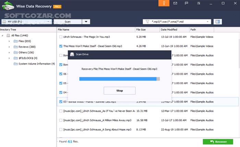Click the Scan button
This screenshot has height=147, width=240.
click(x=68, y=22)
